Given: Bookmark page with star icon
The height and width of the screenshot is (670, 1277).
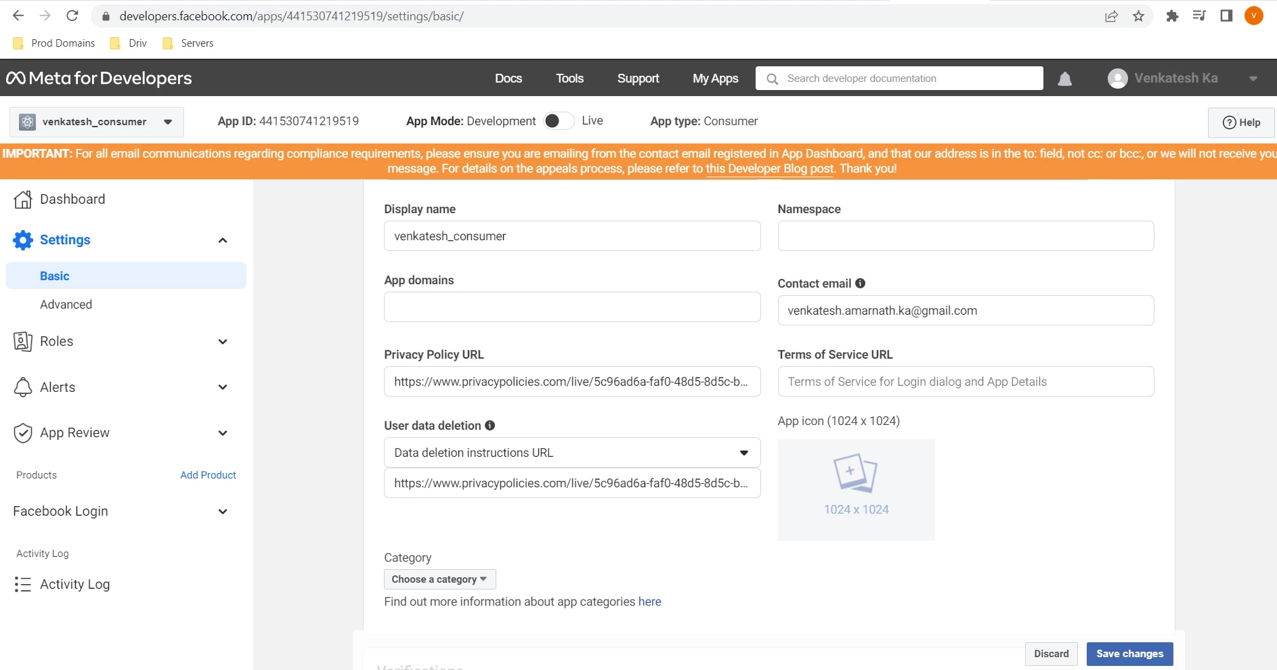Looking at the screenshot, I should coord(1139,16).
